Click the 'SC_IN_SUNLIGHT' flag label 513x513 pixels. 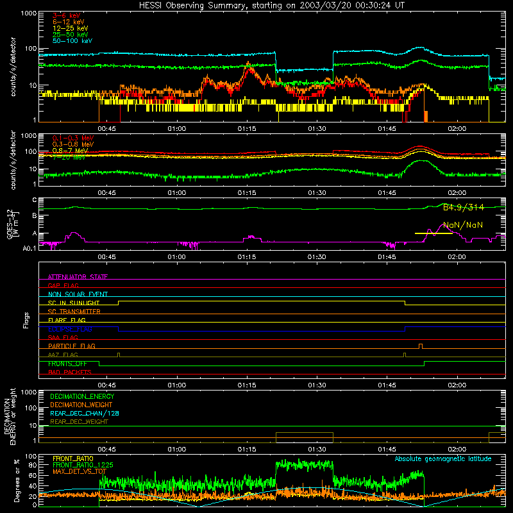click(x=74, y=303)
